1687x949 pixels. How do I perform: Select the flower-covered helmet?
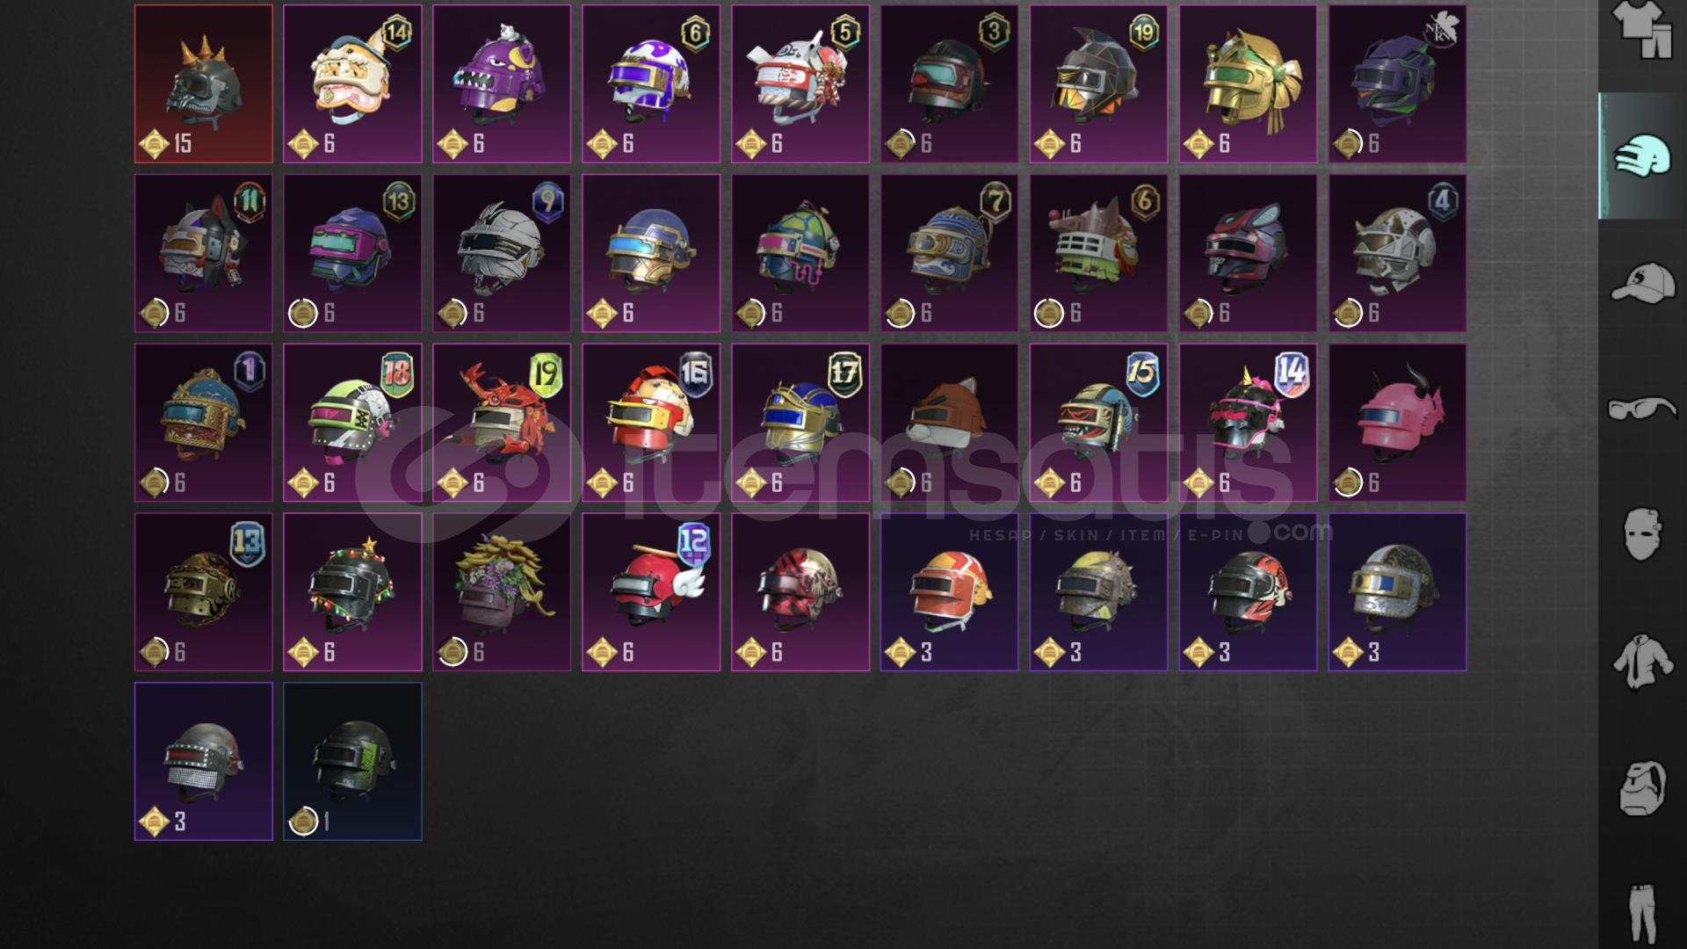(502, 592)
